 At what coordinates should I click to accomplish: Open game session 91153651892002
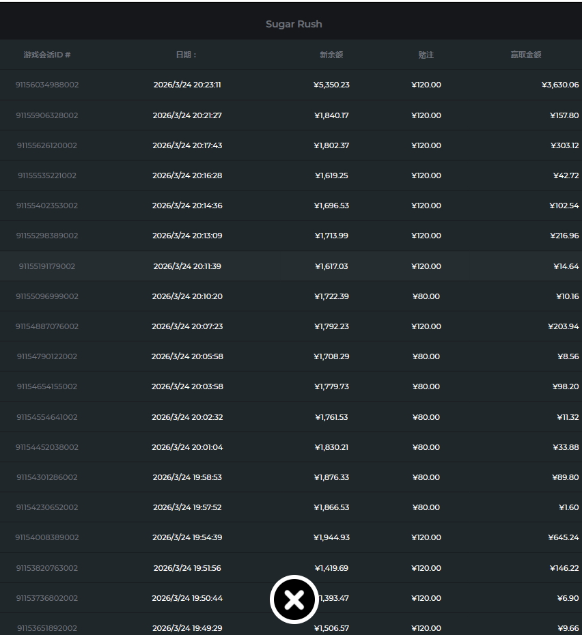pyautogui.click(x=47, y=628)
